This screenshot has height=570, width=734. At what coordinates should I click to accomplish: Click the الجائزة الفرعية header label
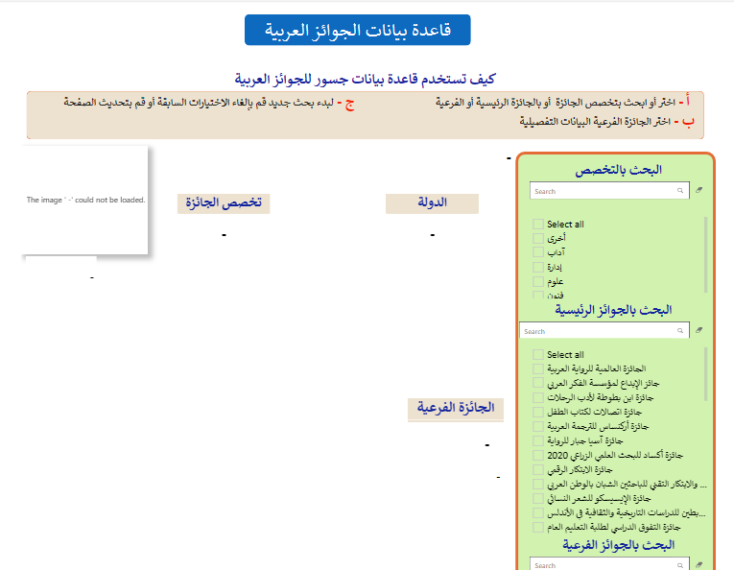tap(456, 408)
